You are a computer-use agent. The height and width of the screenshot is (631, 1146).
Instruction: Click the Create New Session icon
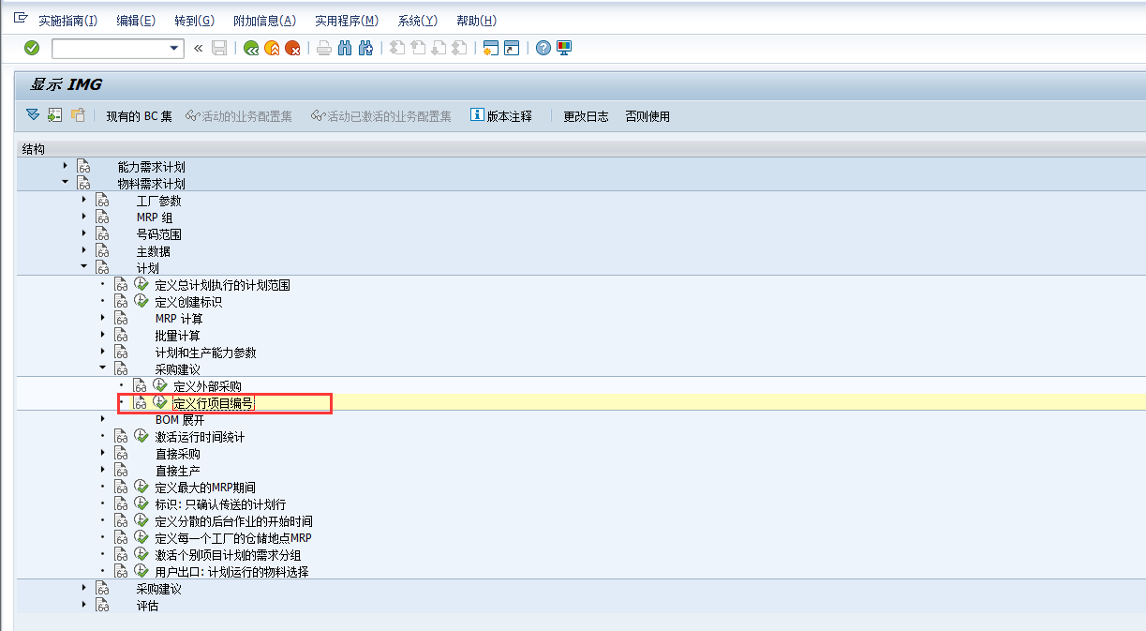(490, 48)
